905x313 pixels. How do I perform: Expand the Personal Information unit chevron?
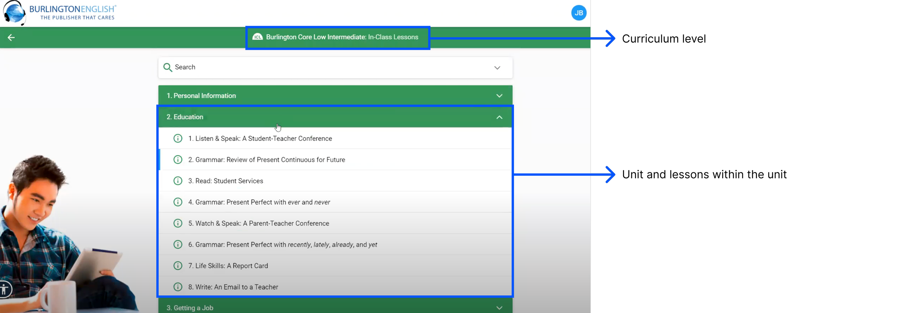point(499,96)
